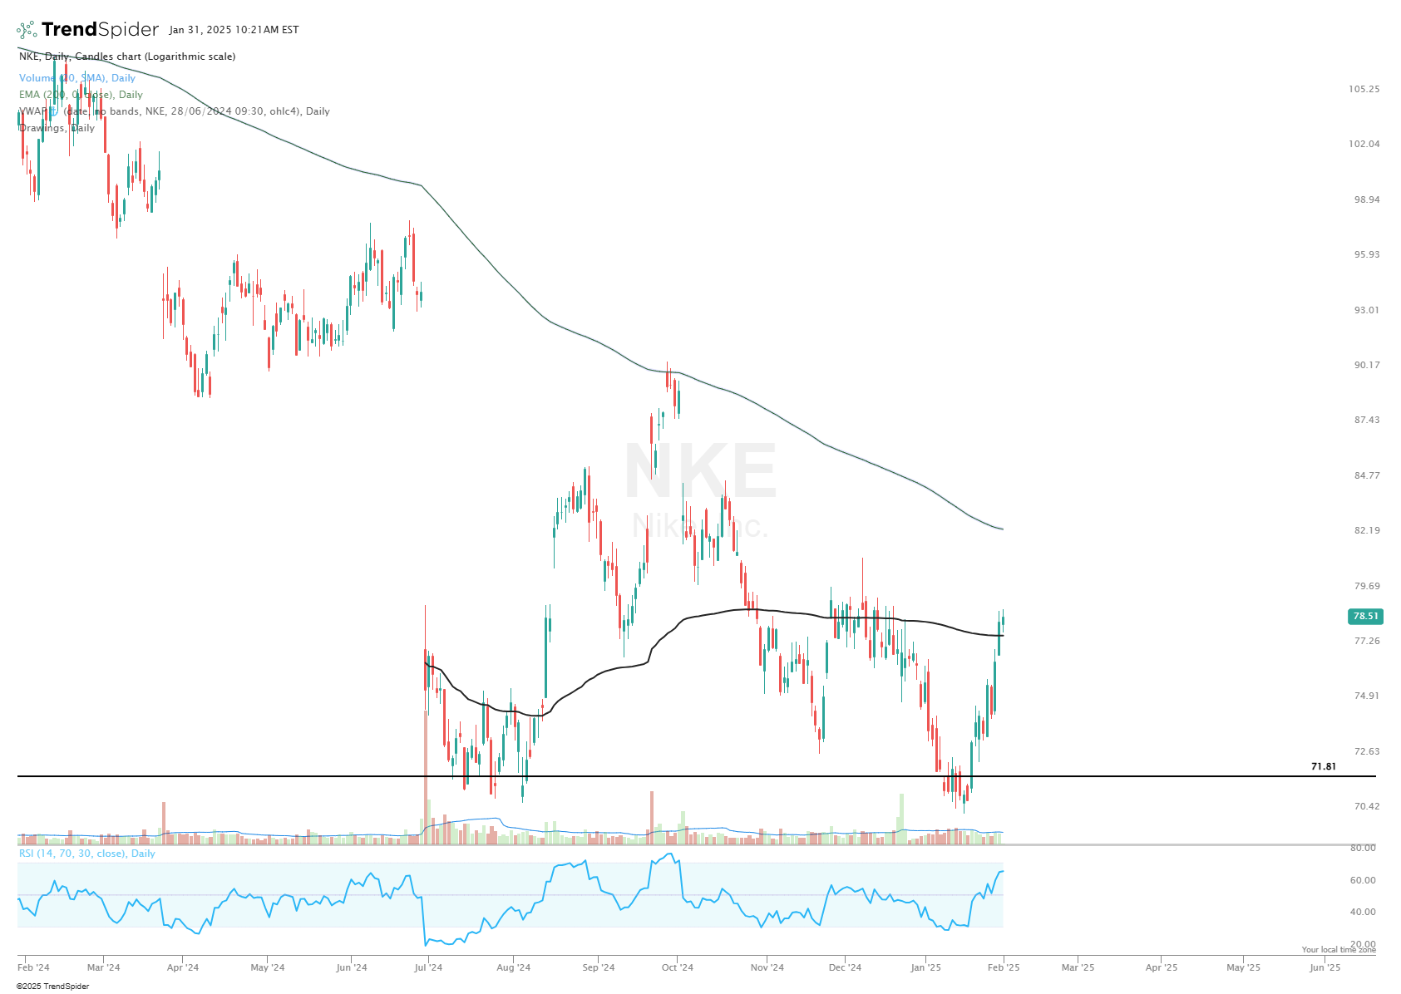Click the RSI 40.00 axis value

[1363, 912]
